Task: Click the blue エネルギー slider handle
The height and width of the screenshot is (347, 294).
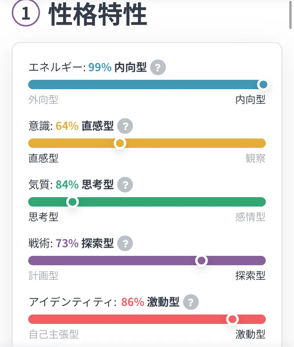Action: tap(263, 85)
